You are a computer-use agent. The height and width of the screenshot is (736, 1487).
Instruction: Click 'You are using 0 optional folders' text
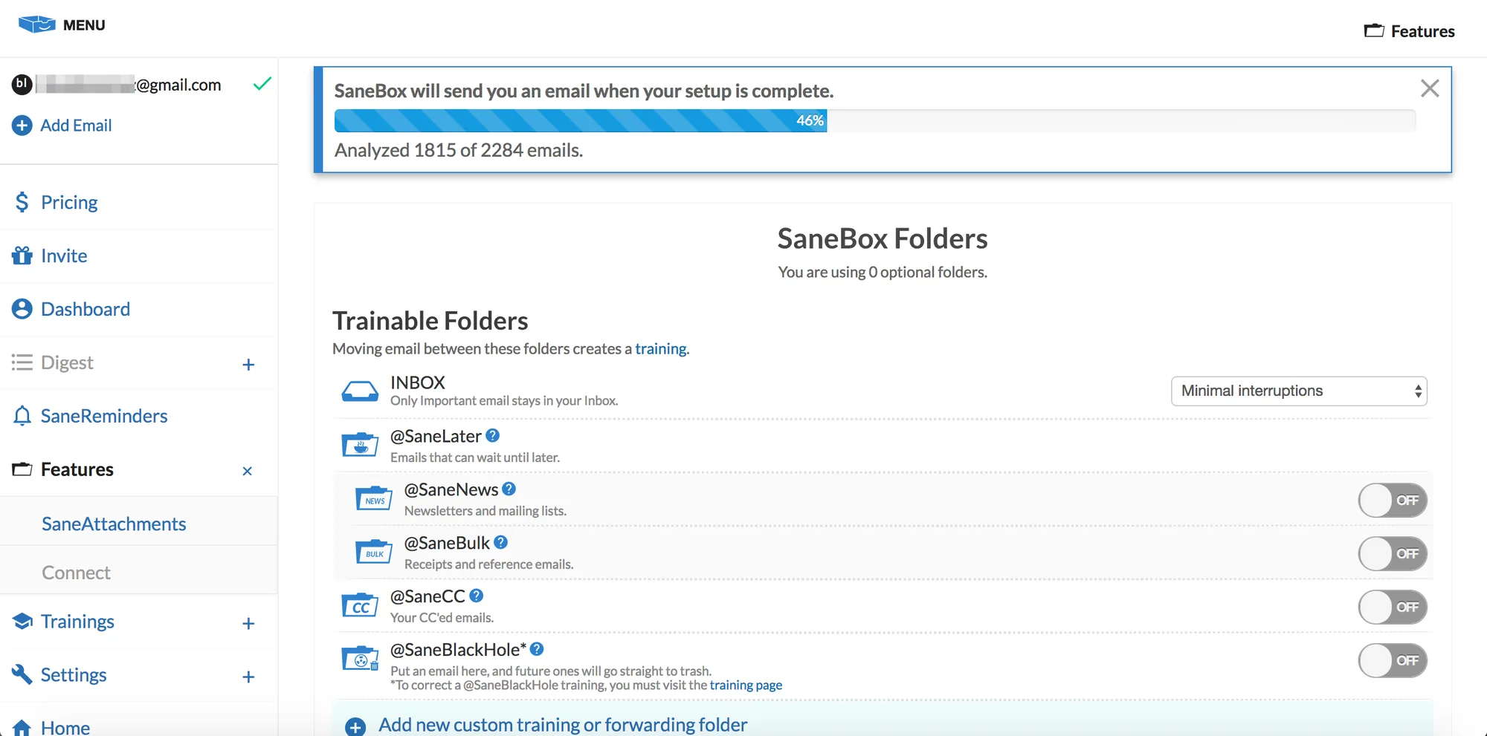(883, 272)
